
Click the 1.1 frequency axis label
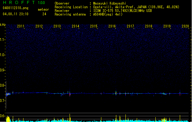[3, 40]
